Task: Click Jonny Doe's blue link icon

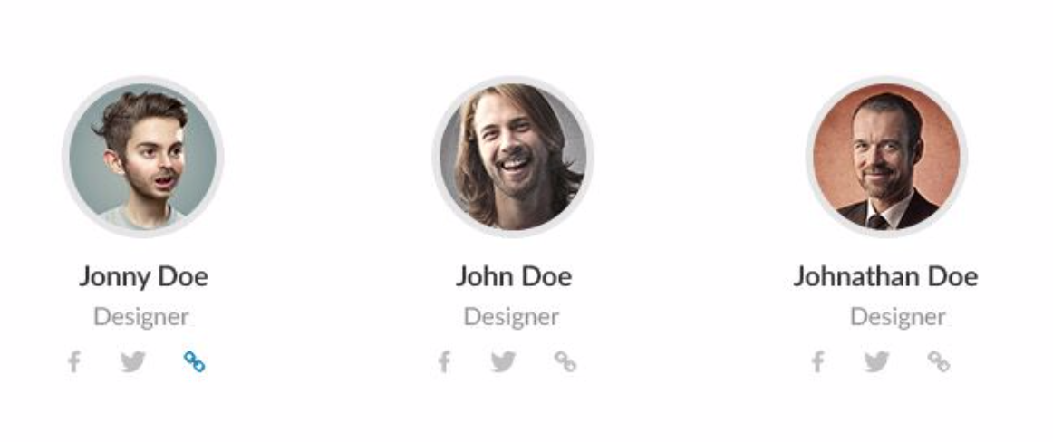Action: click(x=194, y=362)
